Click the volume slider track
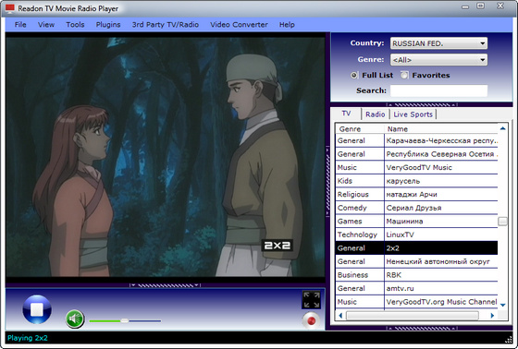The width and height of the screenshot is (518, 349). point(125,320)
